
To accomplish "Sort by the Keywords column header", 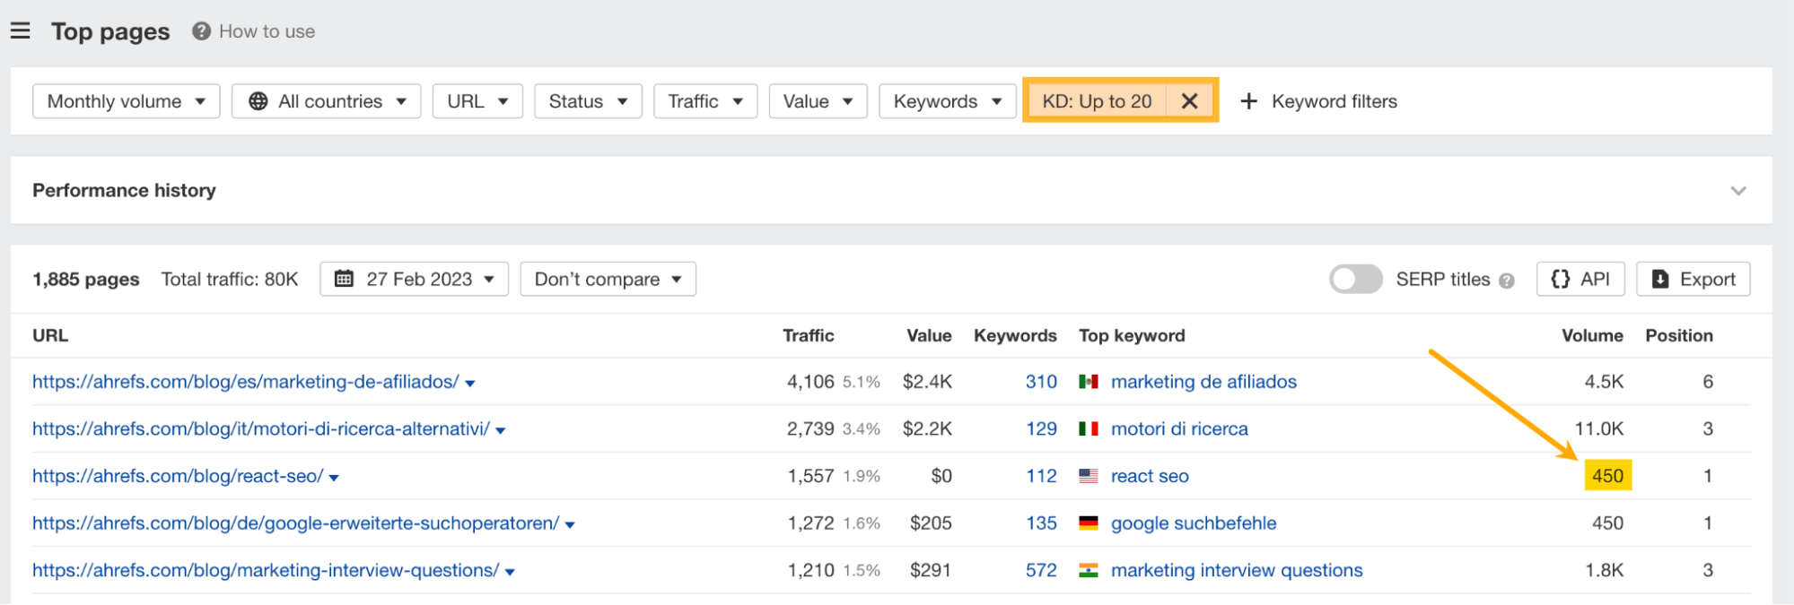I will tap(1015, 335).
